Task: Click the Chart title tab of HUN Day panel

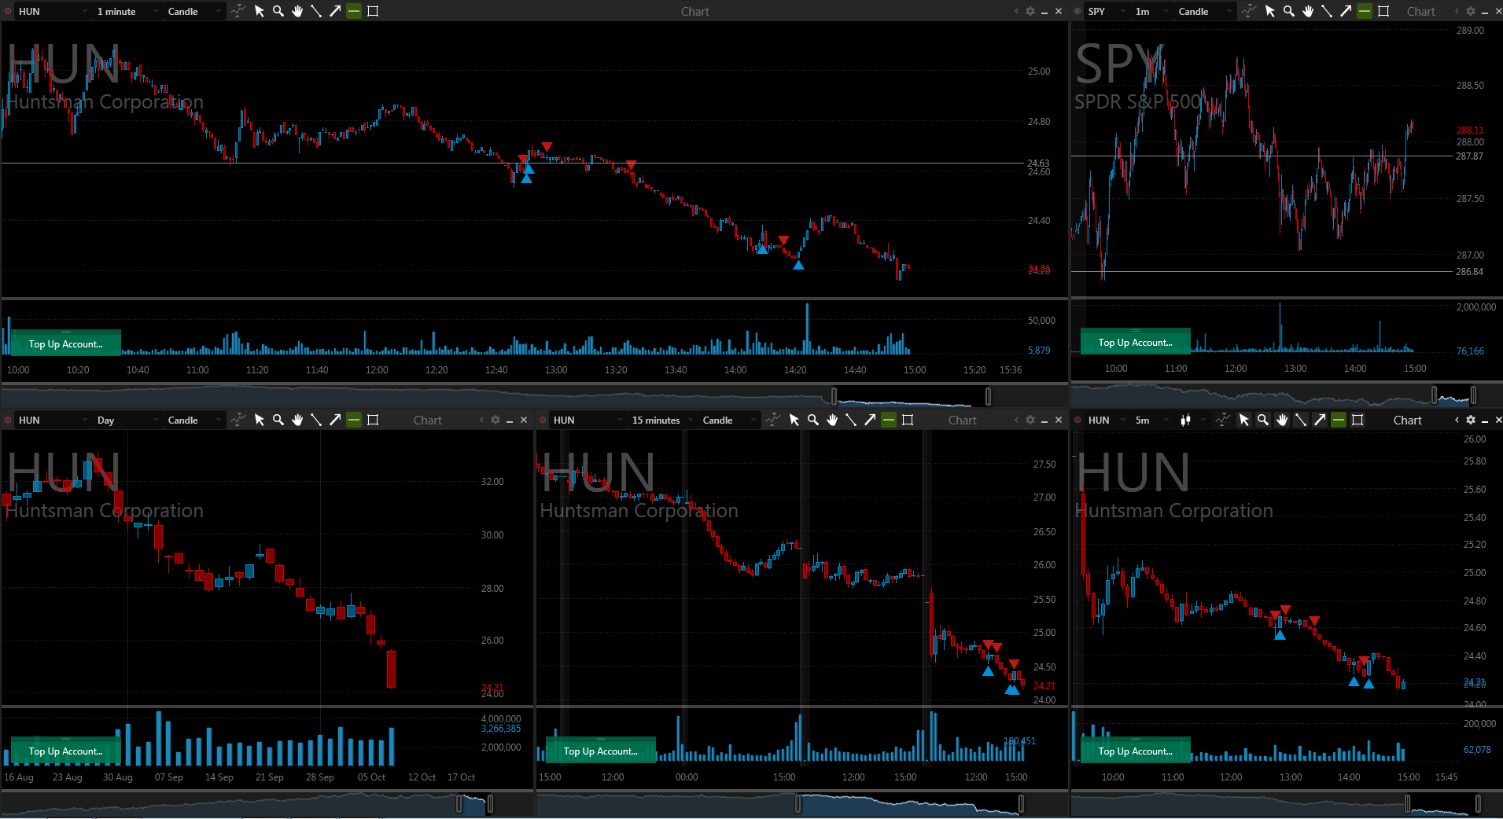Action: 427,420
